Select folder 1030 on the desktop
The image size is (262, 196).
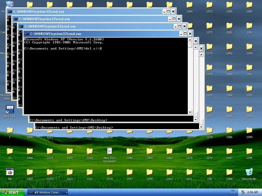(x=90, y=154)
